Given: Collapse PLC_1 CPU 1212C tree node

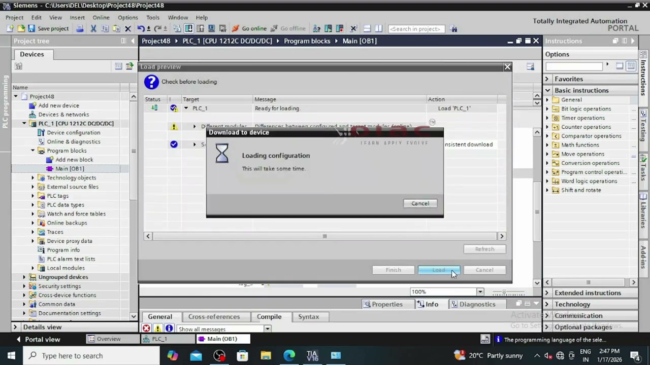Looking at the screenshot, I should (24, 123).
